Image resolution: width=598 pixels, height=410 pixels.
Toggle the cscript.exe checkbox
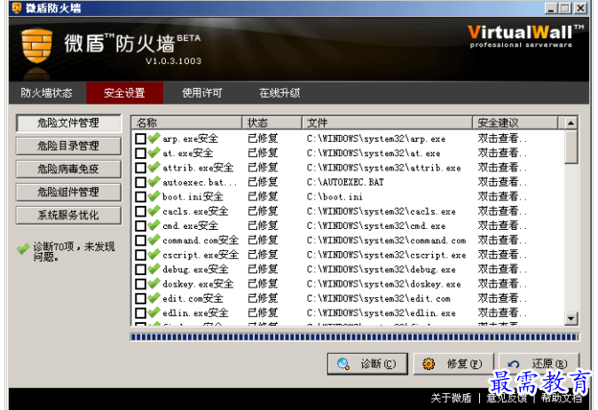coord(140,255)
